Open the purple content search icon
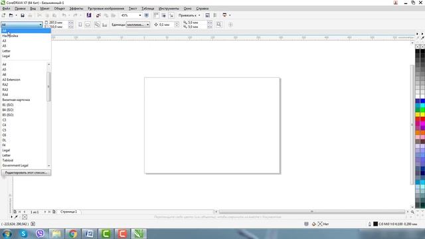Viewport: 425px width, 239px height. [x=88, y=15]
